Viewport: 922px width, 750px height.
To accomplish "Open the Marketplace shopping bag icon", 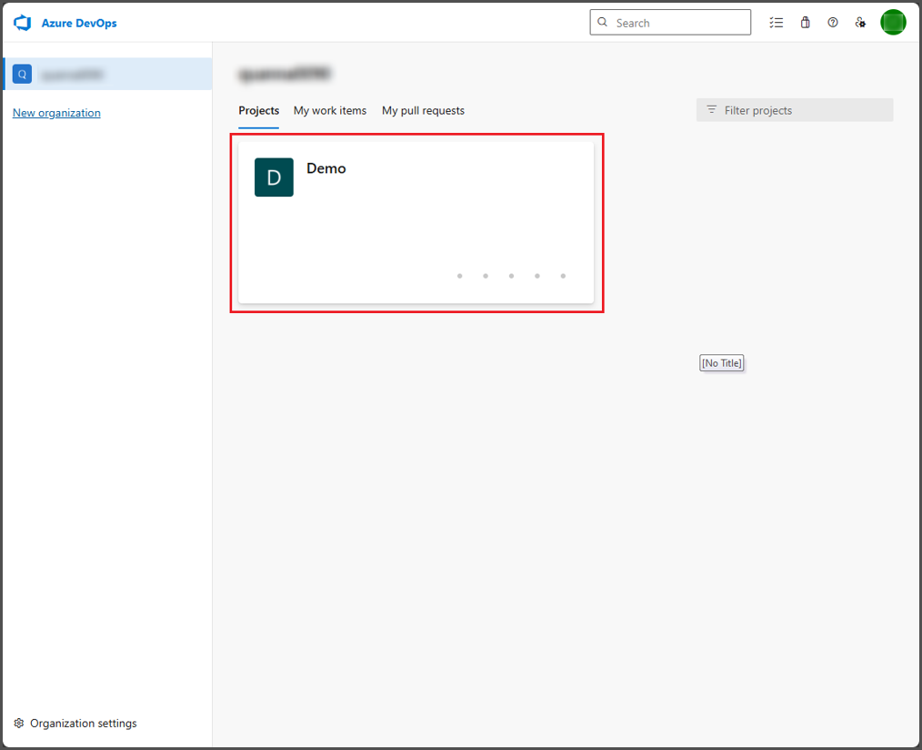I will coord(805,23).
